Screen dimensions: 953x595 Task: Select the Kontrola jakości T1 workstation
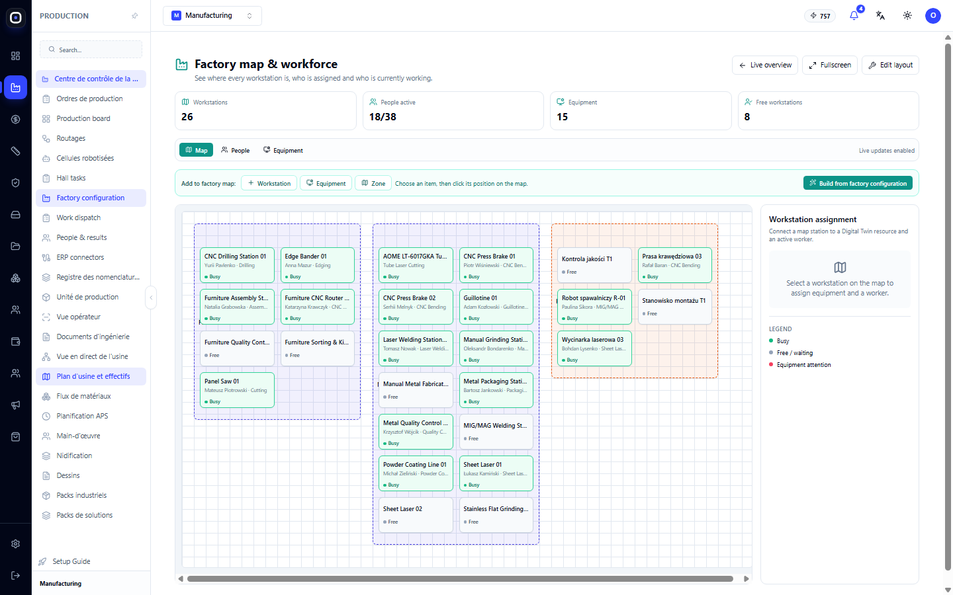(594, 265)
